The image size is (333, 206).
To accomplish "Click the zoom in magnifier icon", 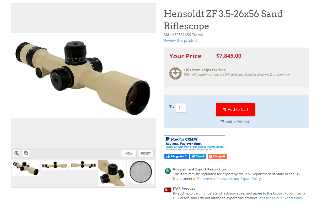I will click(x=17, y=153).
